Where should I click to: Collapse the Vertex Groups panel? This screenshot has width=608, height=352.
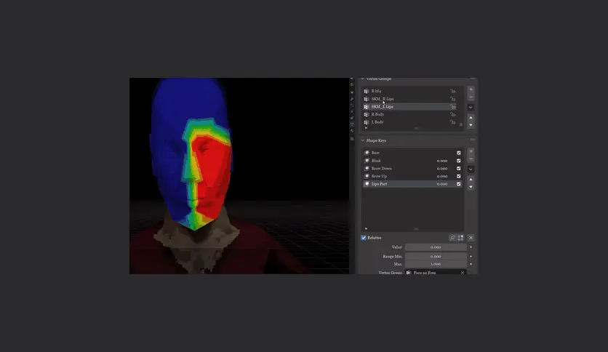coord(363,79)
